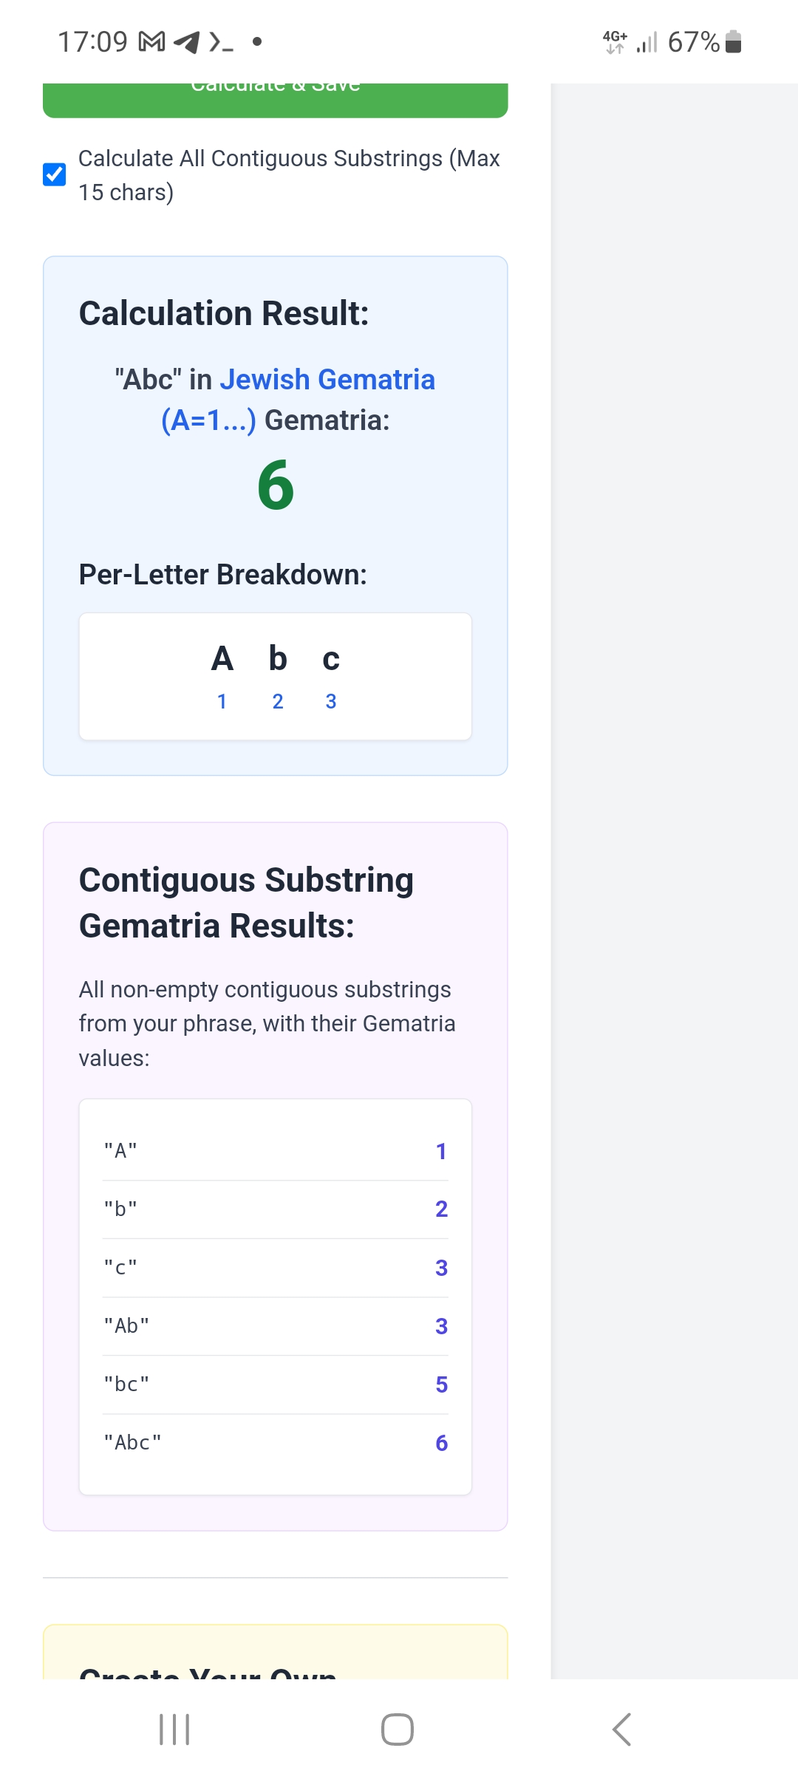This screenshot has height=1779, width=798.
Task: Tap the large green result number 6
Action: 276,485
